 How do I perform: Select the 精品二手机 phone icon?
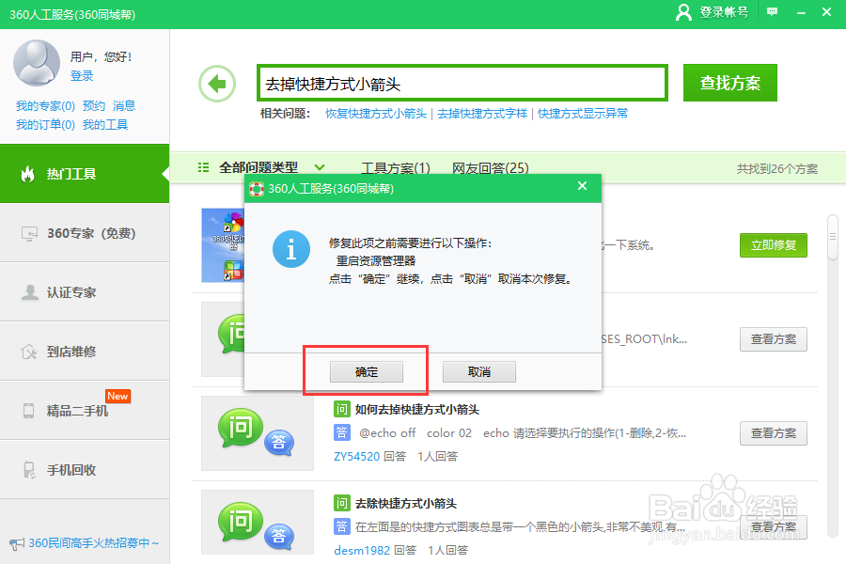(x=28, y=409)
